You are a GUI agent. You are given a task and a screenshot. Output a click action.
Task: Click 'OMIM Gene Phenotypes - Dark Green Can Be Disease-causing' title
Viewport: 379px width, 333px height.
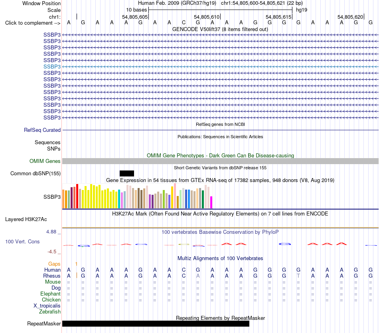(x=220, y=156)
